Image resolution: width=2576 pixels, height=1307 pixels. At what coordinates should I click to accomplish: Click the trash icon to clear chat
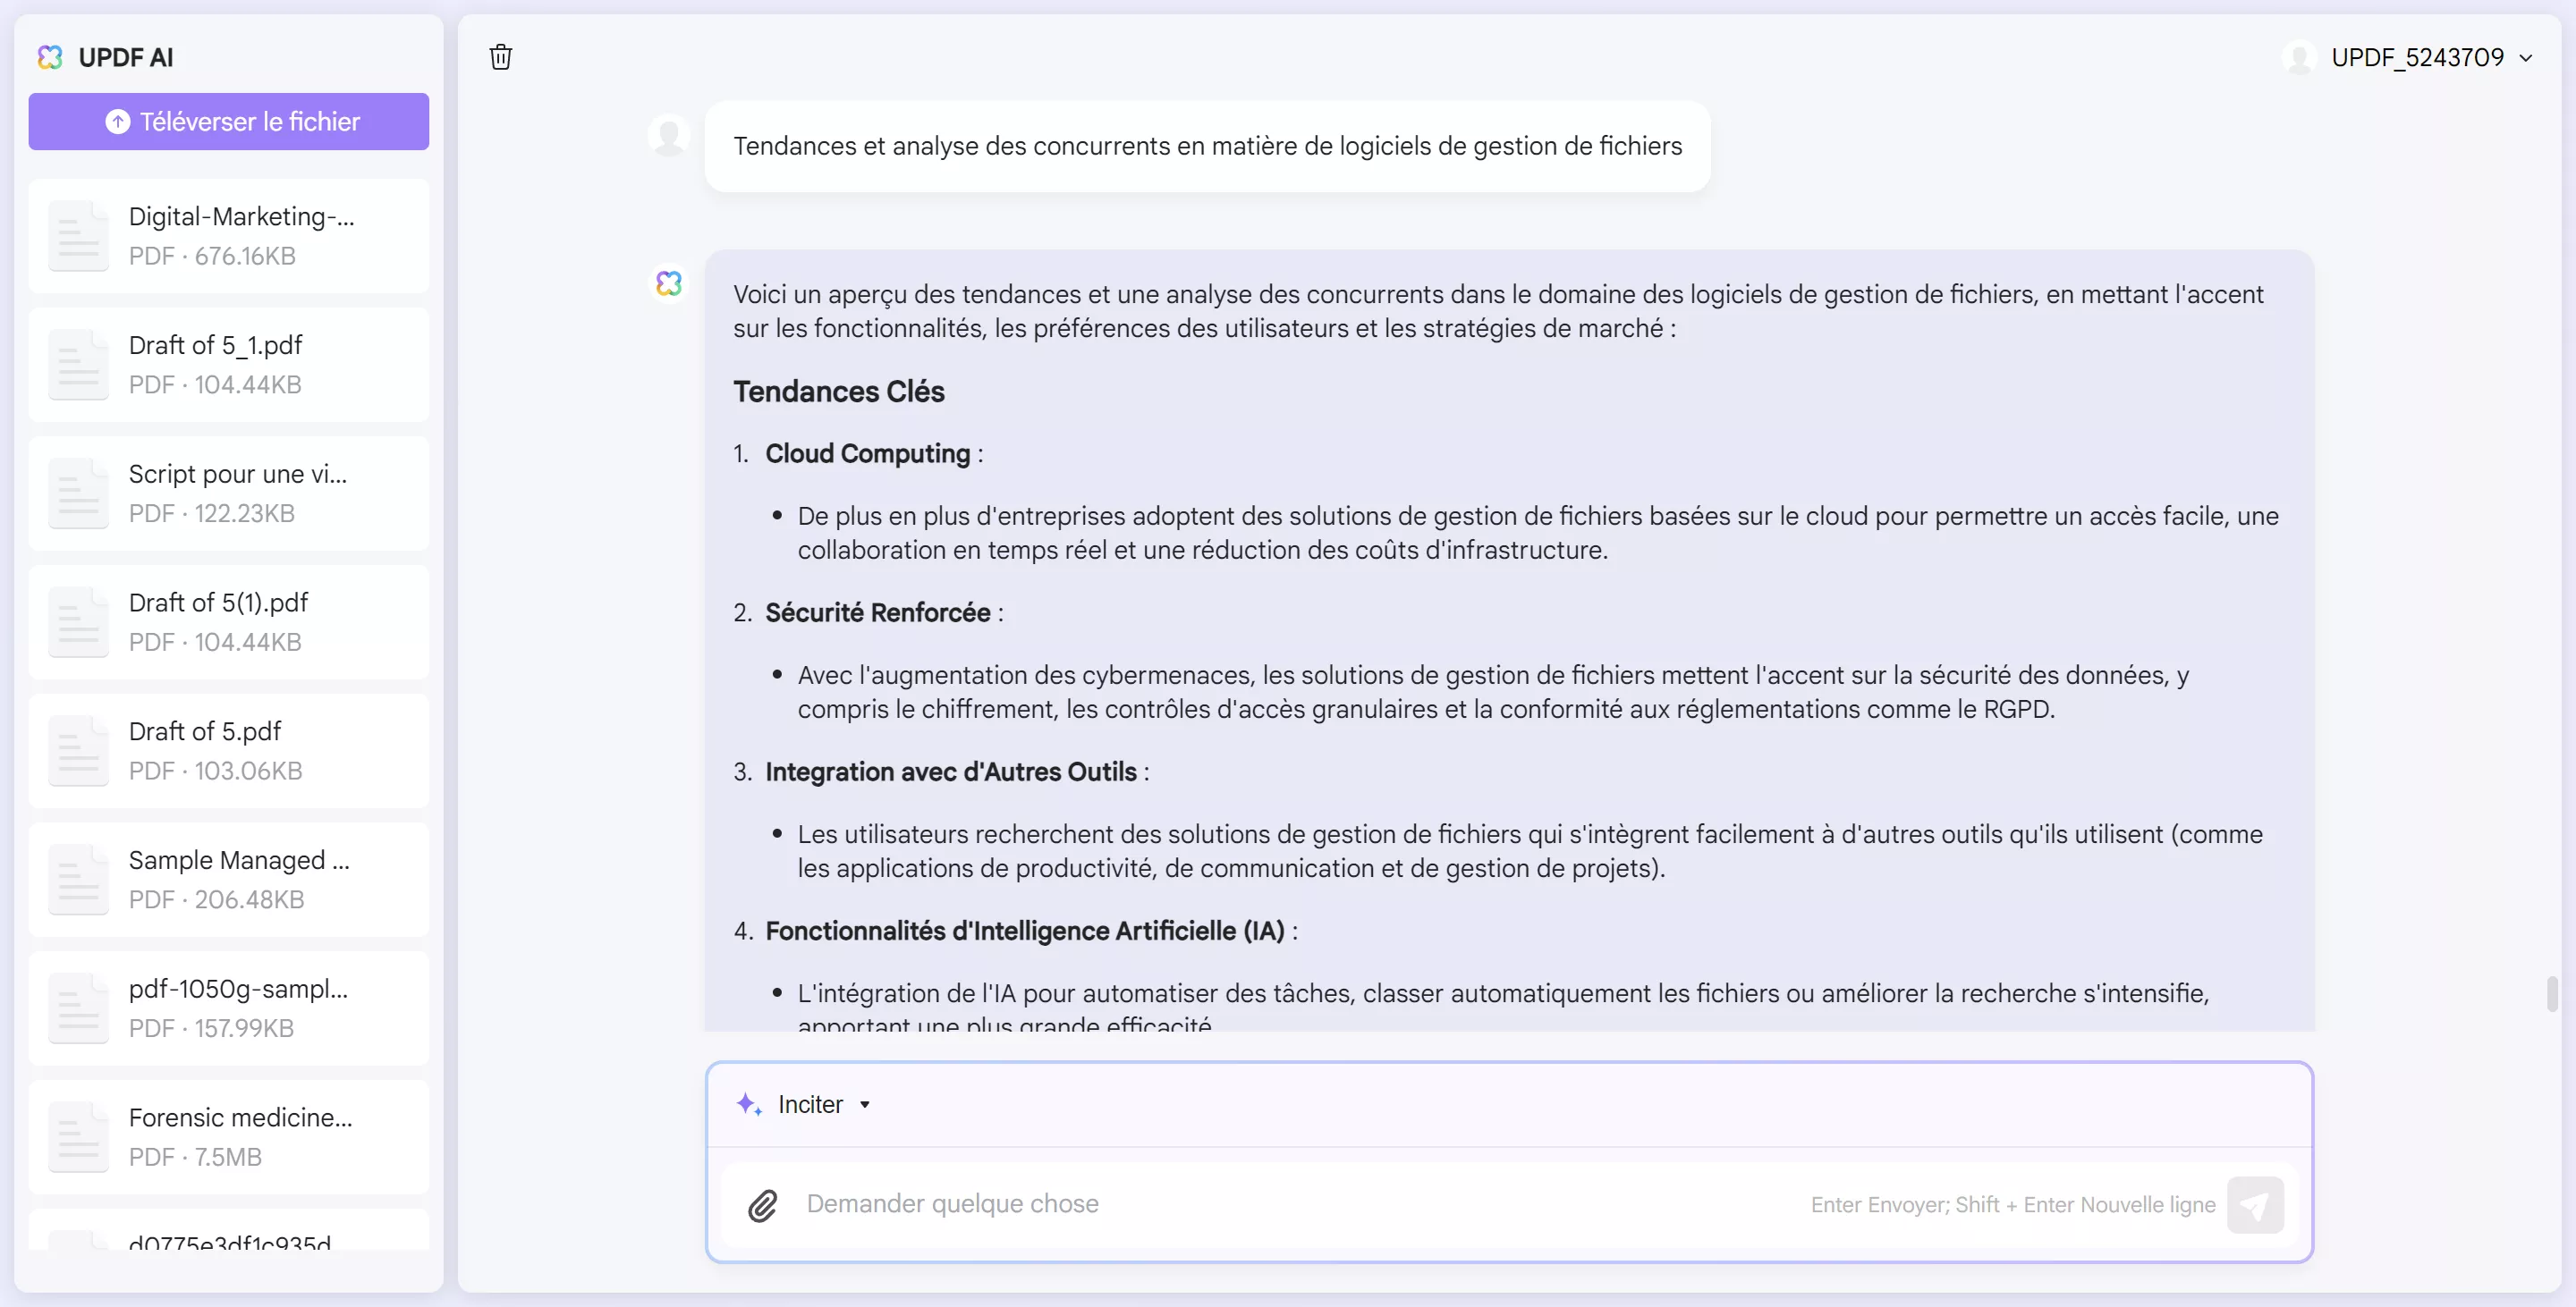tap(501, 57)
